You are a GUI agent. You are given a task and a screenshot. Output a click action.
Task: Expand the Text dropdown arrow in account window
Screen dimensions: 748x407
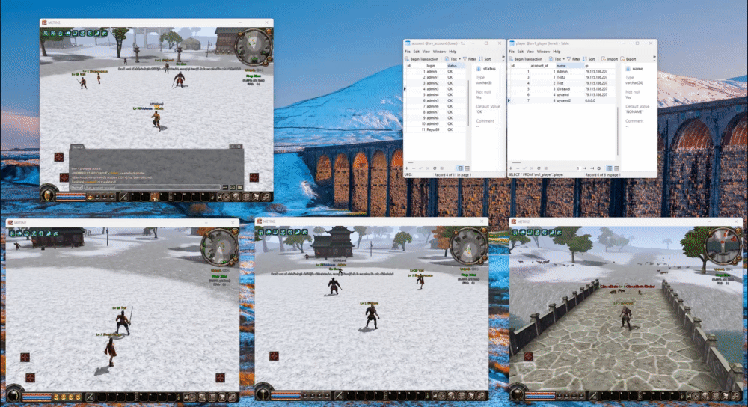(x=459, y=59)
